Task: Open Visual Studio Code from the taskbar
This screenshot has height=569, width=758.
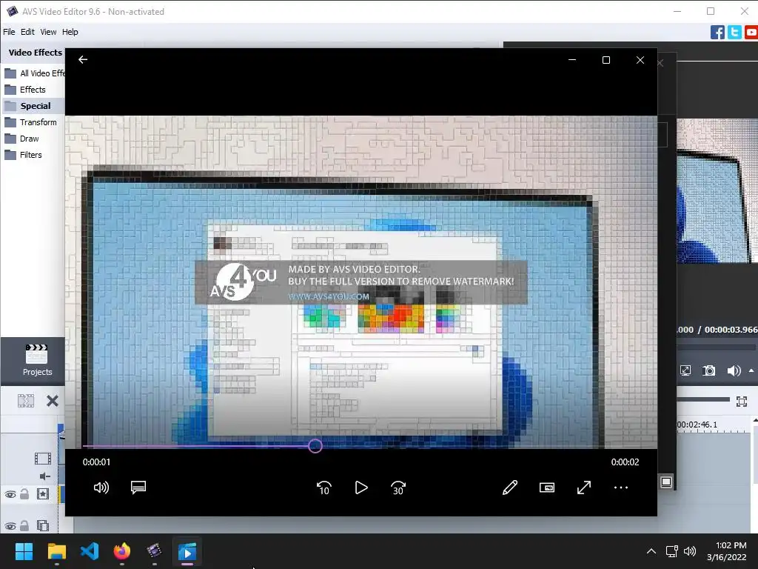Action: coord(90,551)
